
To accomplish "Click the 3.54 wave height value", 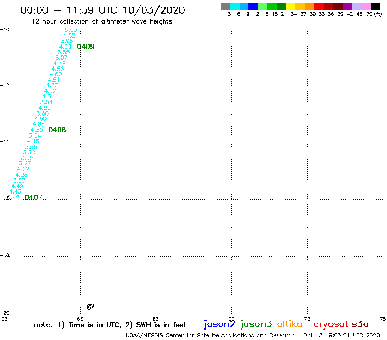I will click(x=47, y=102).
